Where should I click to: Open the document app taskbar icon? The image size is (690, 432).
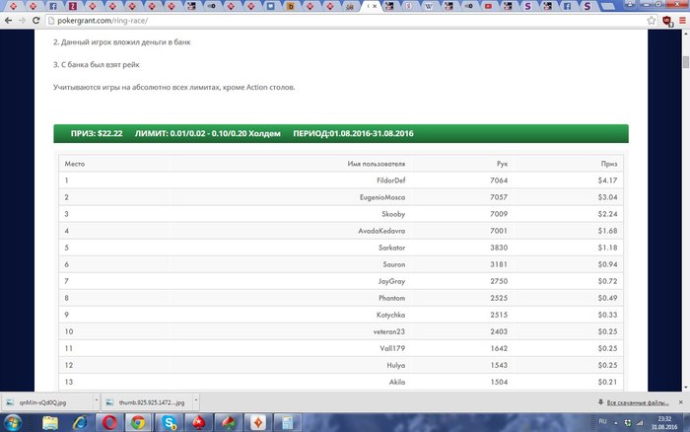point(288,423)
